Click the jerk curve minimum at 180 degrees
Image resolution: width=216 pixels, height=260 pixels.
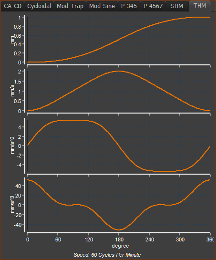tap(119, 230)
